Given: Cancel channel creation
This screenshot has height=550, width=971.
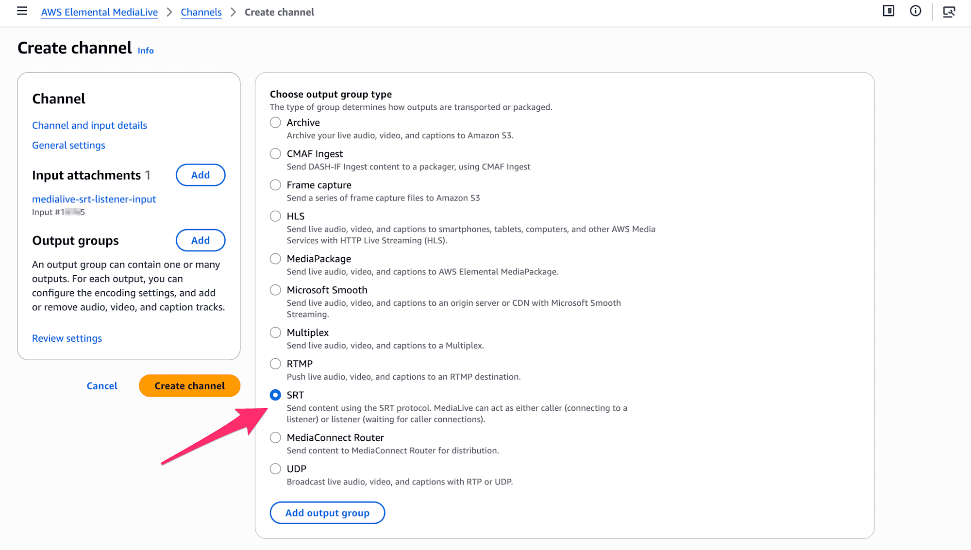Looking at the screenshot, I should click(102, 386).
